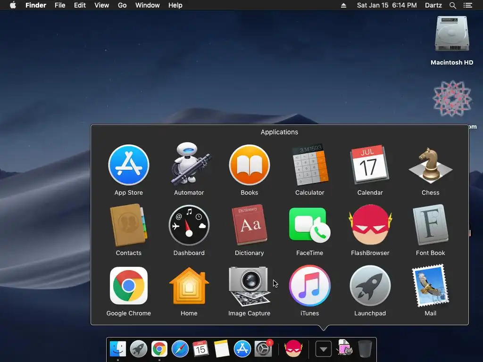Launch the Home app icon
This screenshot has width=483, height=362.
(189, 286)
